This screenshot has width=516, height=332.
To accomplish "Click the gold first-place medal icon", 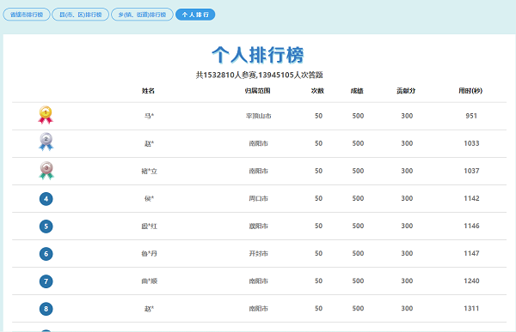I will pyautogui.click(x=46, y=115).
